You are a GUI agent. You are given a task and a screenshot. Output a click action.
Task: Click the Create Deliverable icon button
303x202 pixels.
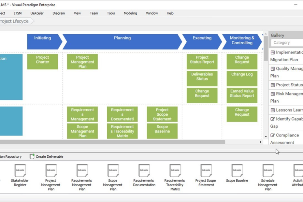click(x=32, y=157)
